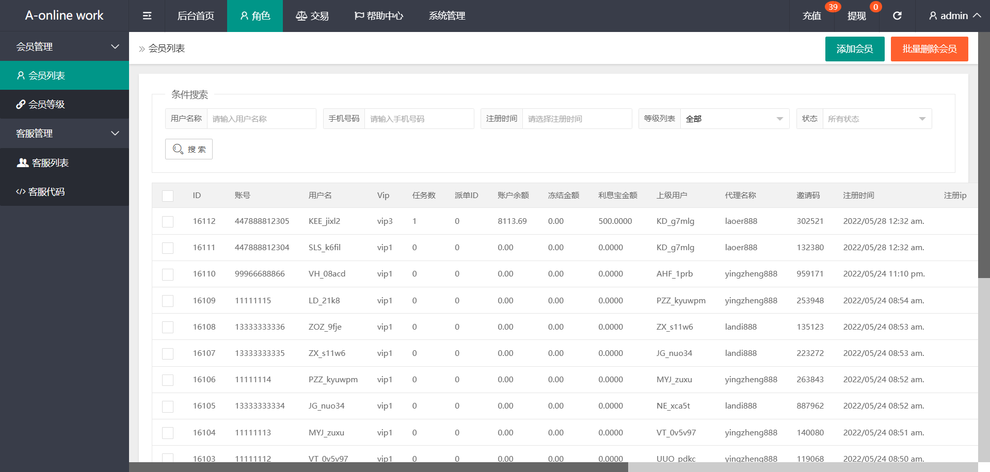Image resolution: width=990 pixels, height=472 pixels.
Task: Check the row for ID 16112
Action: tap(168, 222)
